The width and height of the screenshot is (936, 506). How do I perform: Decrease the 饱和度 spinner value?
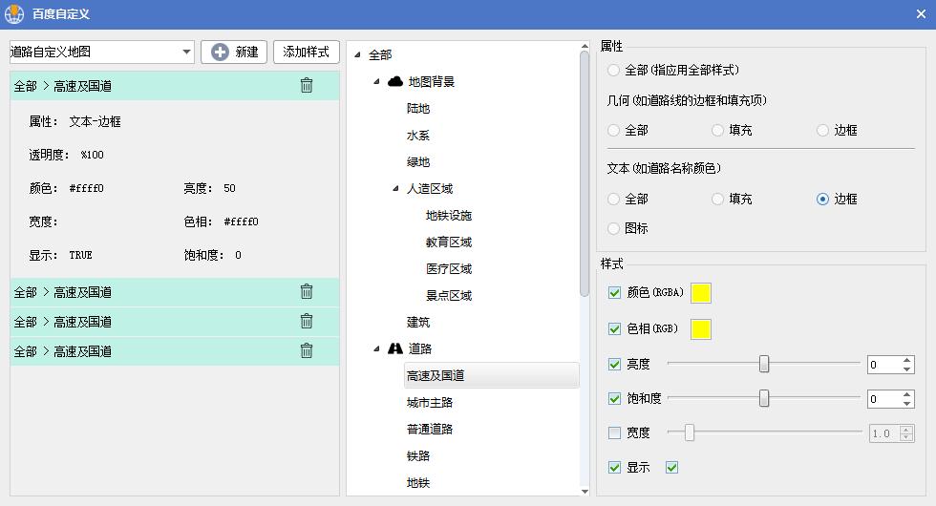[906, 403]
